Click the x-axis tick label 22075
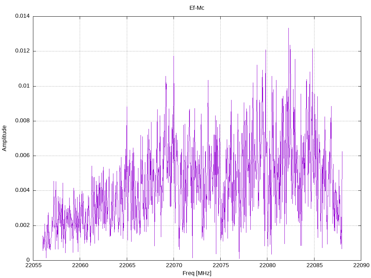 tap(221, 265)
